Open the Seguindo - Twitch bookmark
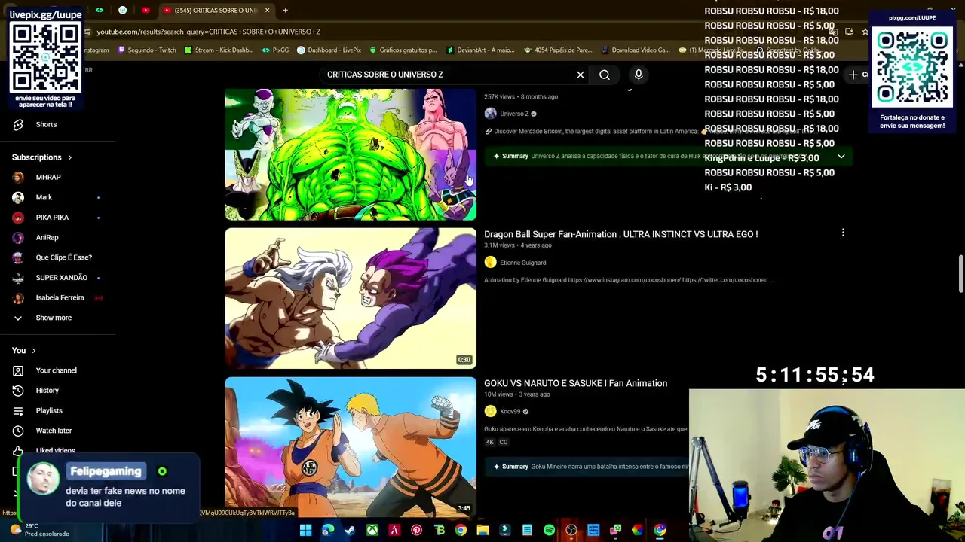 coord(147,50)
